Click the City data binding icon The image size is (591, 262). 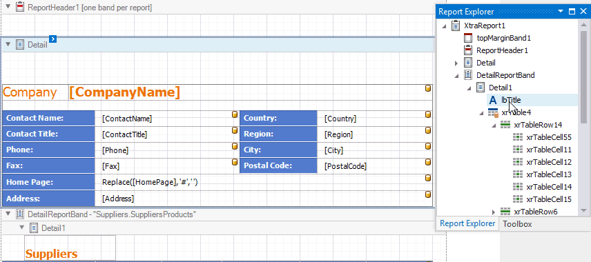coord(428,146)
